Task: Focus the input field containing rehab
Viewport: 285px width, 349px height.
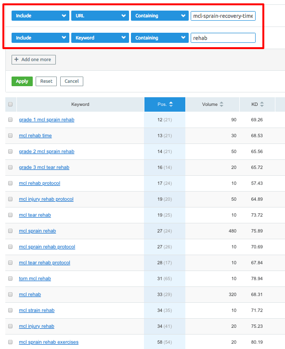Action: coord(223,38)
